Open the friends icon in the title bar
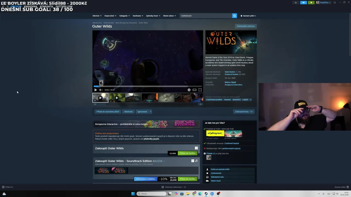The width and height of the screenshot is (351, 197). tap(296, 2)
